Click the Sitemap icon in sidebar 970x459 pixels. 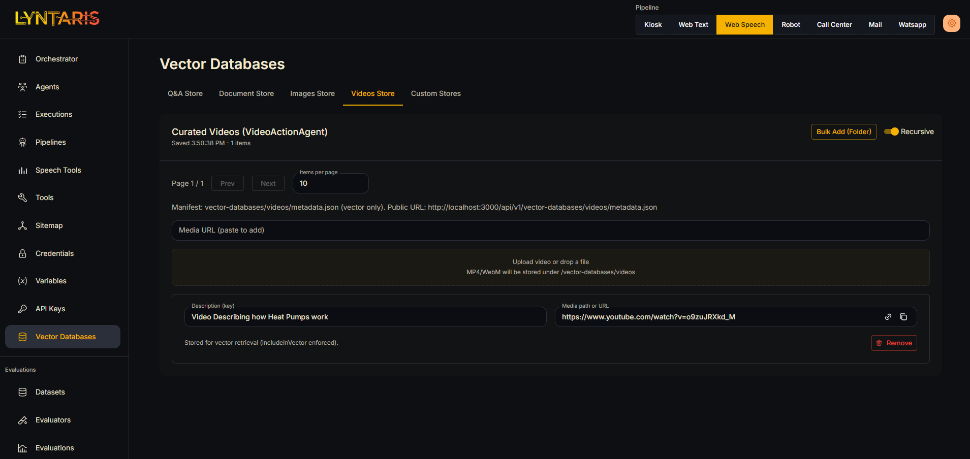[22, 225]
